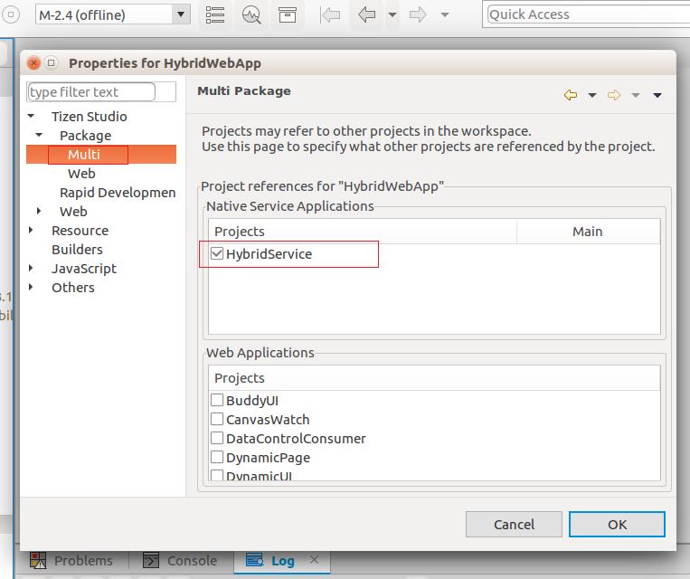This screenshot has height=579, width=690.
Task: Click the type filter text field
Action: point(91,91)
